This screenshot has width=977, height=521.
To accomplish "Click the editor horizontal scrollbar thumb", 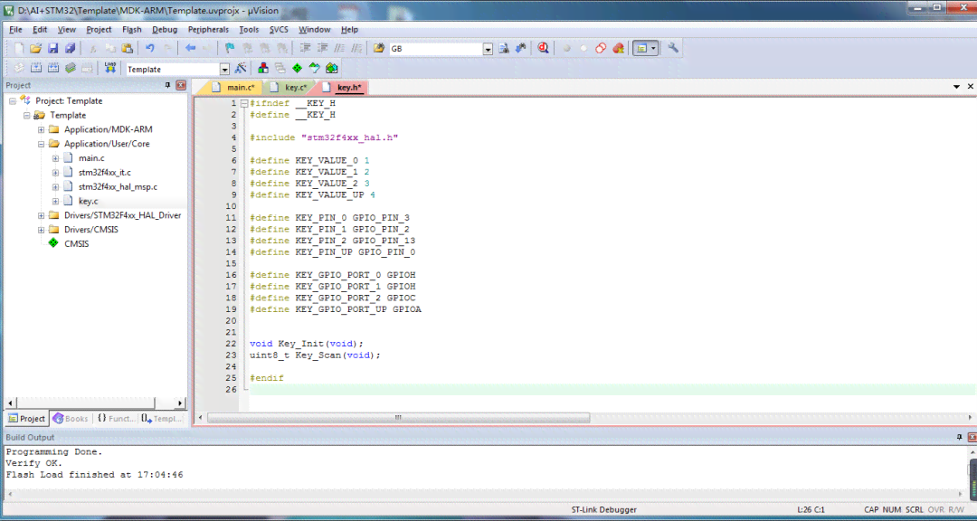I will point(398,418).
